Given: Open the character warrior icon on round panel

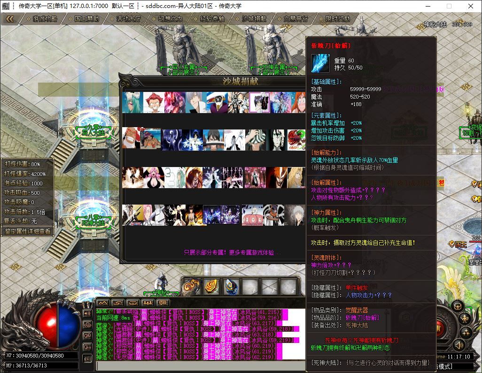Looking at the screenshot, I should coord(466,319).
